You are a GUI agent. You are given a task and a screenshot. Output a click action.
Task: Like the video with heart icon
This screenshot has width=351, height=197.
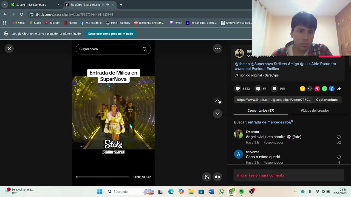(238, 89)
